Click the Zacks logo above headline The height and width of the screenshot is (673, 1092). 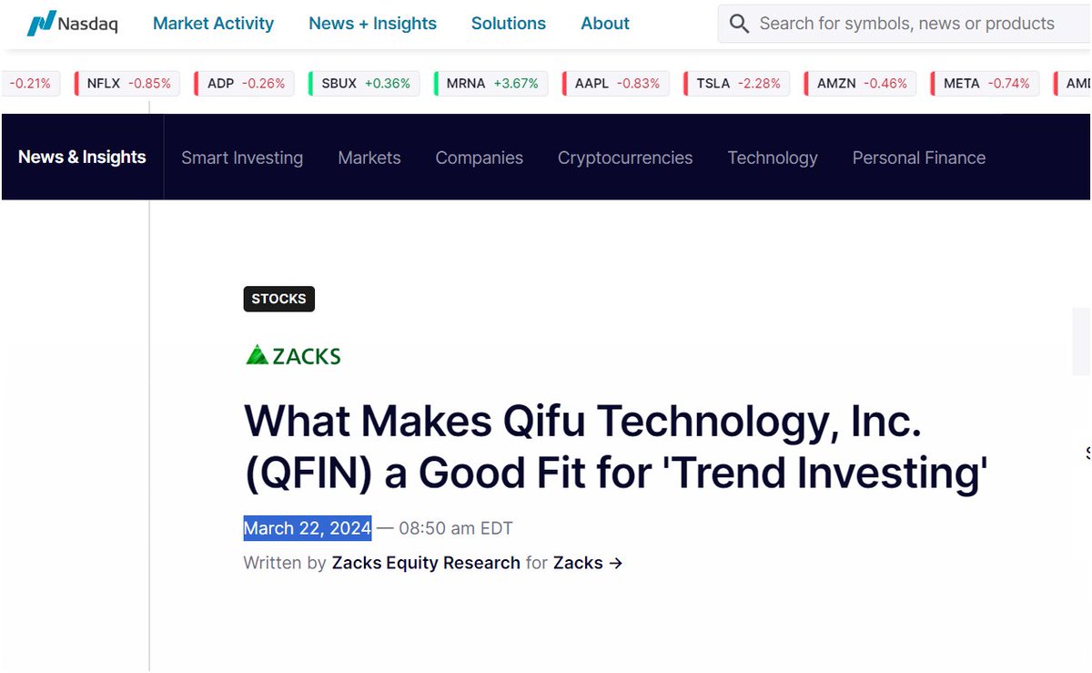coord(293,355)
